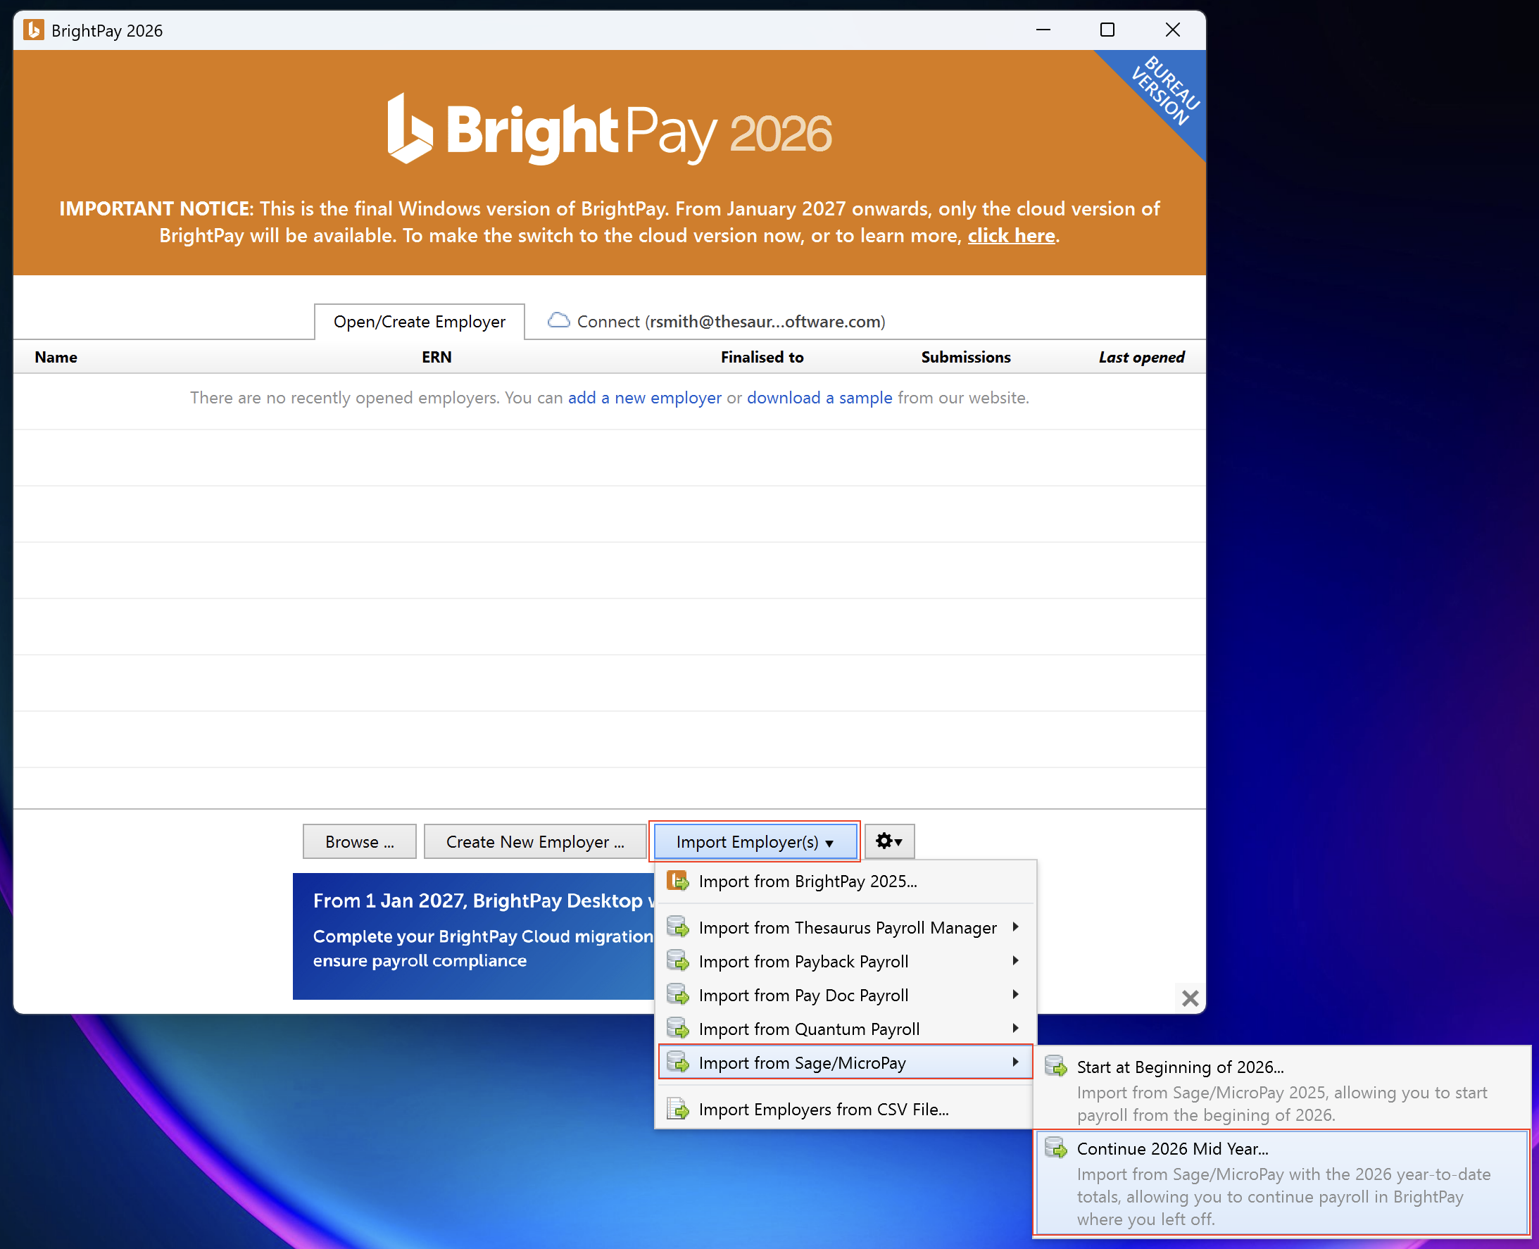Choose Import from Pay Doc Payroll
The width and height of the screenshot is (1539, 1249).
(846, 995)
